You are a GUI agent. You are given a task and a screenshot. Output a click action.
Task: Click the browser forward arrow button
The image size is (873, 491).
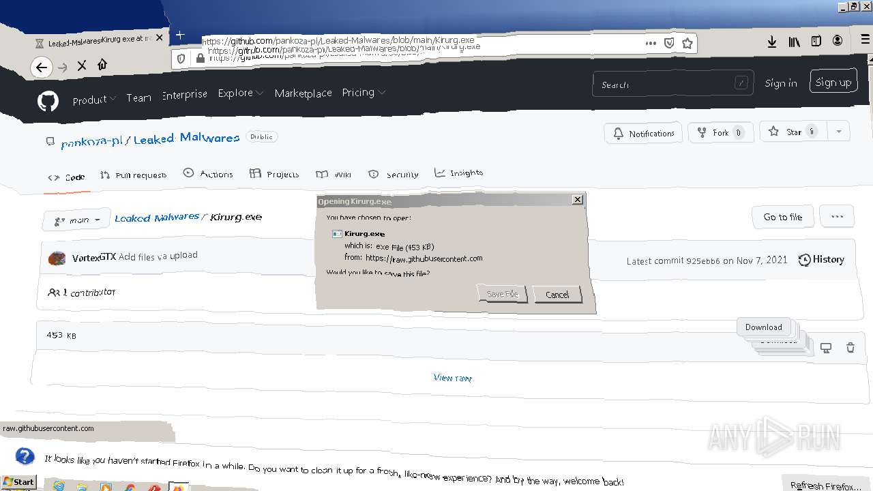coord(63,67)
